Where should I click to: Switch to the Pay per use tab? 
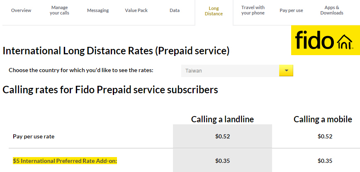coord(291,10)
